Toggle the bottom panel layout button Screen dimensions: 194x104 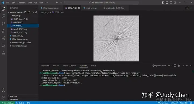(167, 2)
